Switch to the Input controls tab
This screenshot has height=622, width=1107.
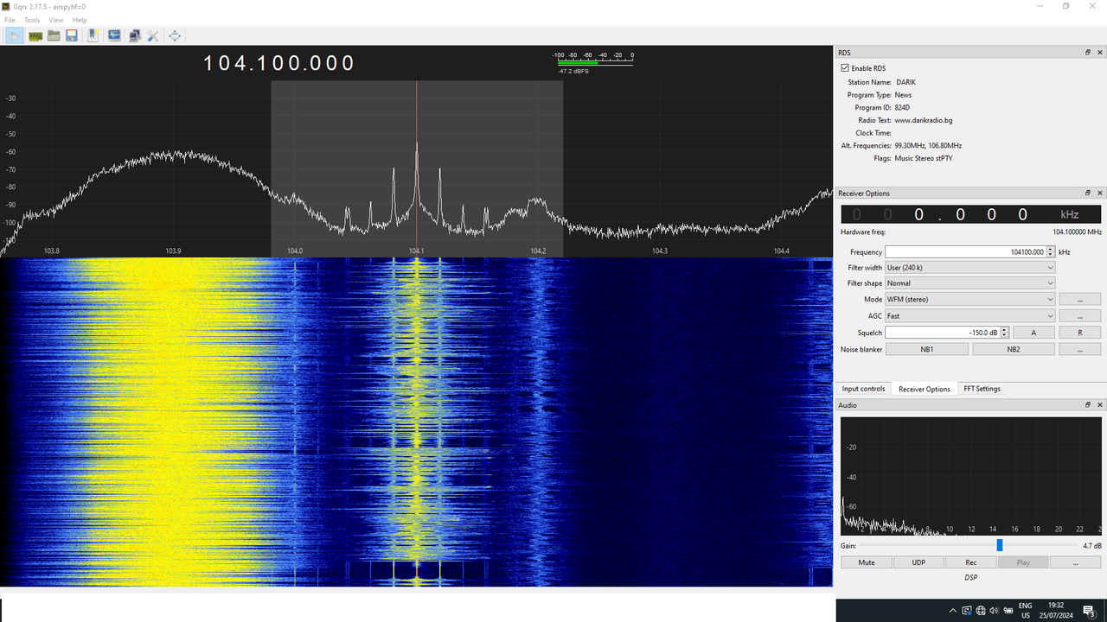(x=863, y=389)
